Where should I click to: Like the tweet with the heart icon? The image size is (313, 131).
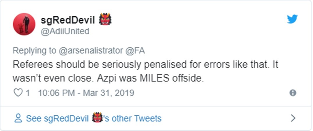click(18, 93)
